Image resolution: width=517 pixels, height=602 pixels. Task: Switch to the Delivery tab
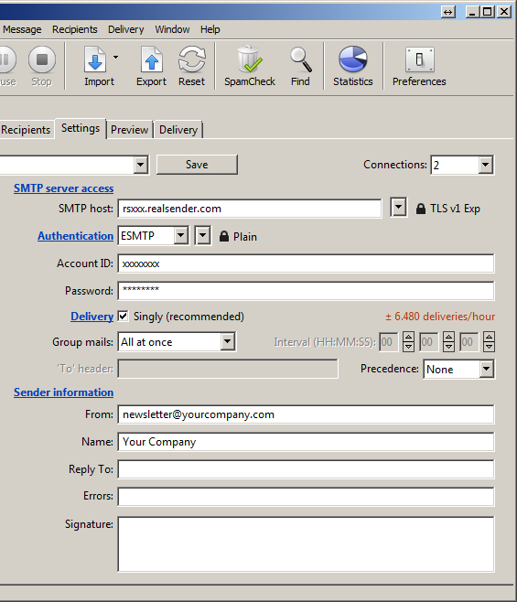[178, 130]
